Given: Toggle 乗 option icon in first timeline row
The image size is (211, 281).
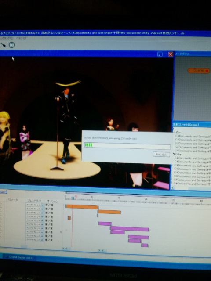Looking at the screenshot, I should (x=47, y=205).
